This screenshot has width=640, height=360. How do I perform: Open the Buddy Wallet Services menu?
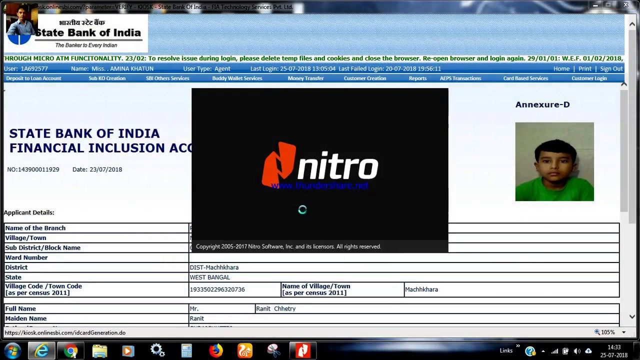coord(237,78)
